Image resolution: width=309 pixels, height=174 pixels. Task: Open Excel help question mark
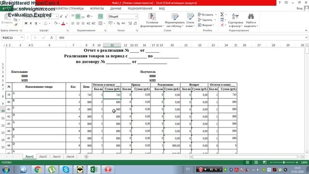pyautogui.click(x=280, y=3)
